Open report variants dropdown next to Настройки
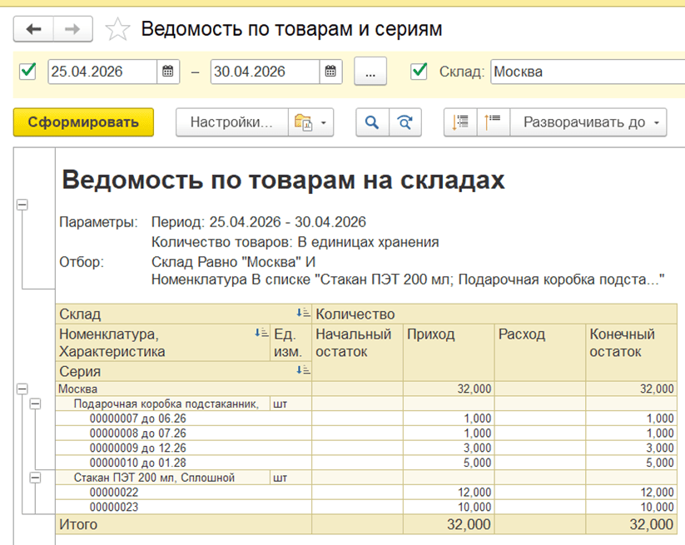This screenshot has width=685, height=545. [311, 122]
